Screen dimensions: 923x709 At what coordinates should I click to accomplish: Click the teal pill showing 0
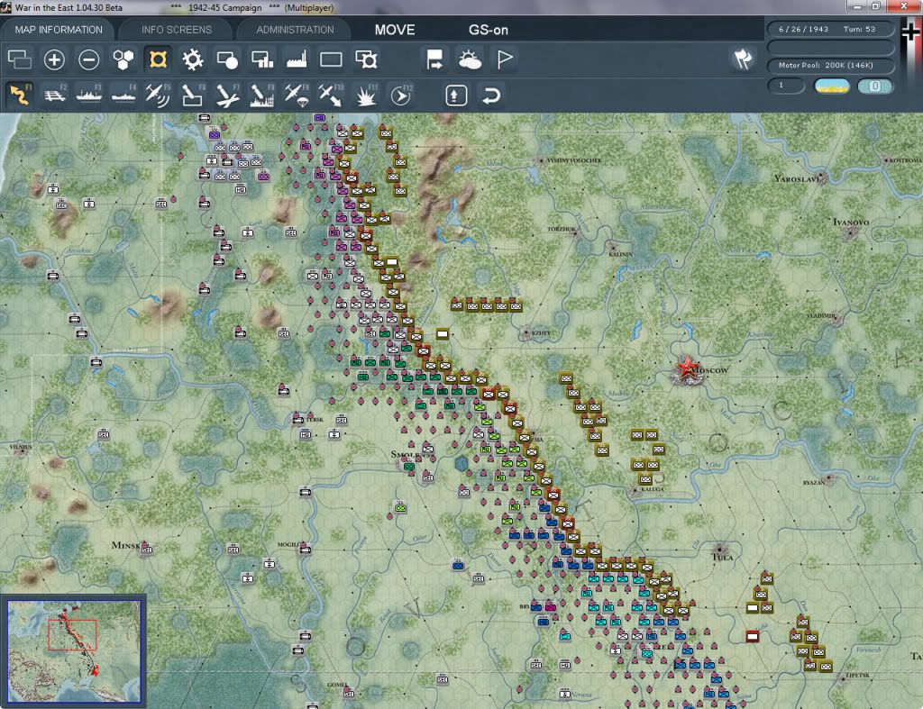875,86
